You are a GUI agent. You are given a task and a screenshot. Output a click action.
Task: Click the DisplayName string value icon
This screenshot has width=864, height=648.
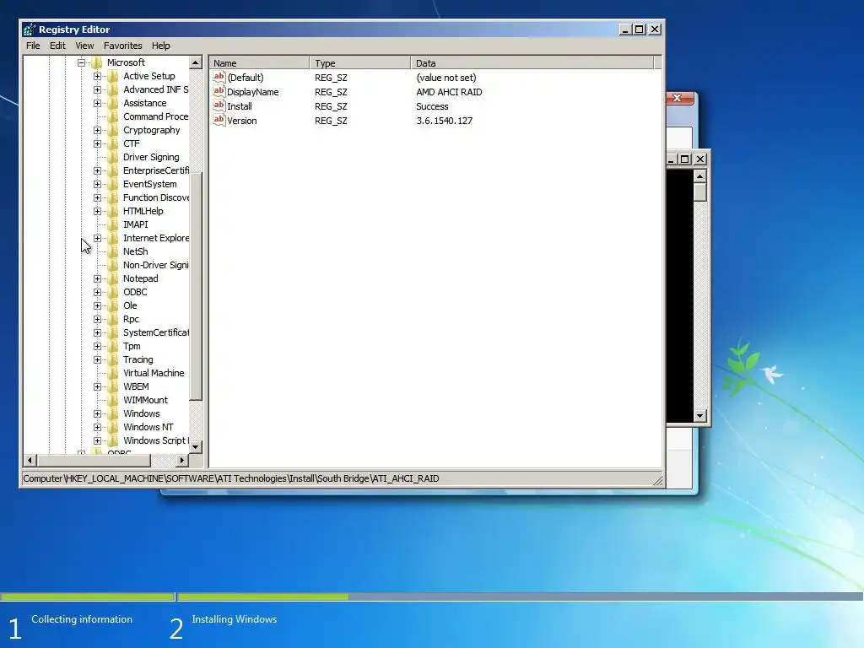click(x=219, y=91)
